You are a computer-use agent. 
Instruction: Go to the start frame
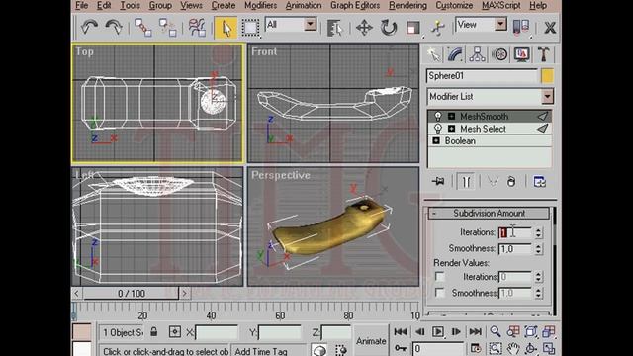pyautogui.click(x=401, y=332)
